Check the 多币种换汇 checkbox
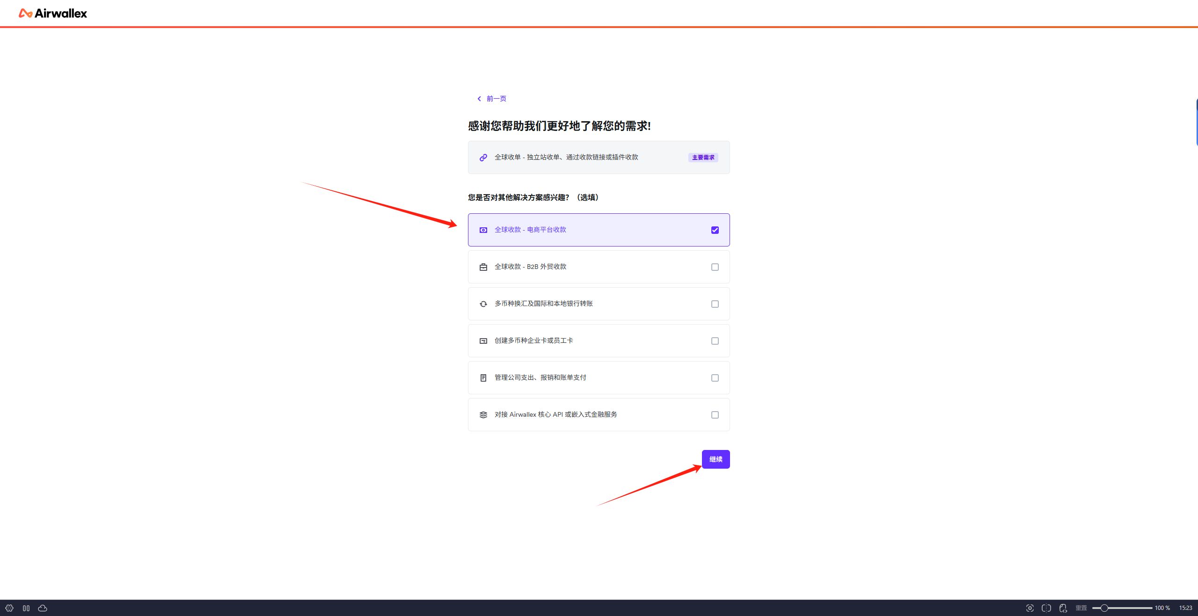 [x=715, y=304]
